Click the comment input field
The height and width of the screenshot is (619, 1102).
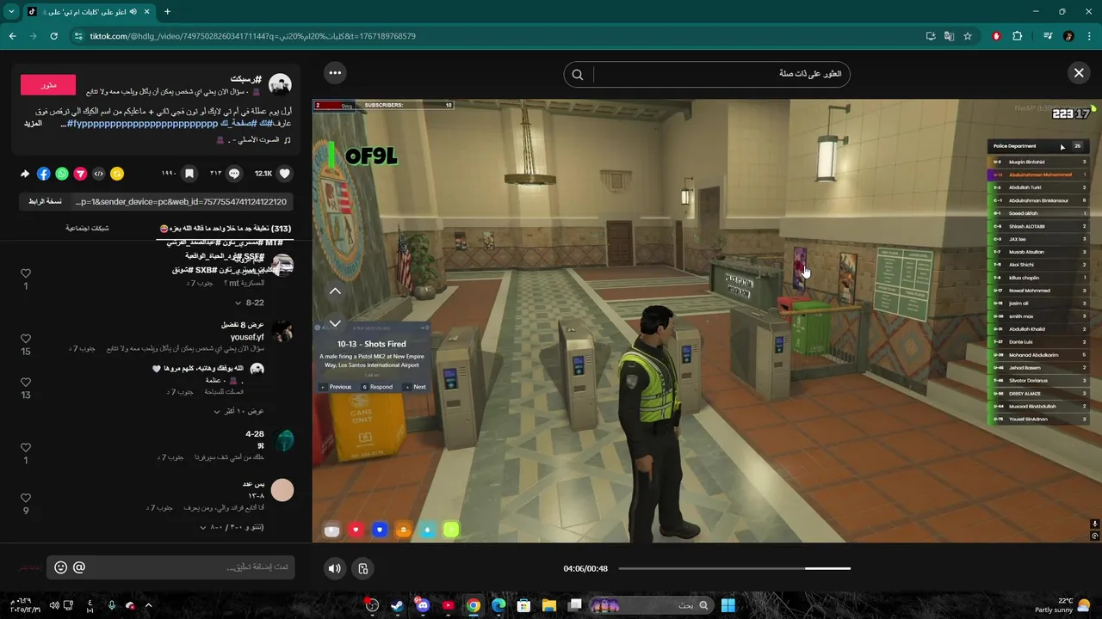(x=170, y=567)
